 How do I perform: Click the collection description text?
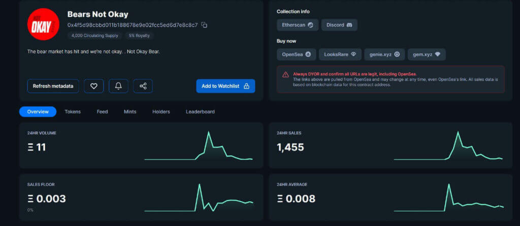pyautogui.click(x=93, y=52)
